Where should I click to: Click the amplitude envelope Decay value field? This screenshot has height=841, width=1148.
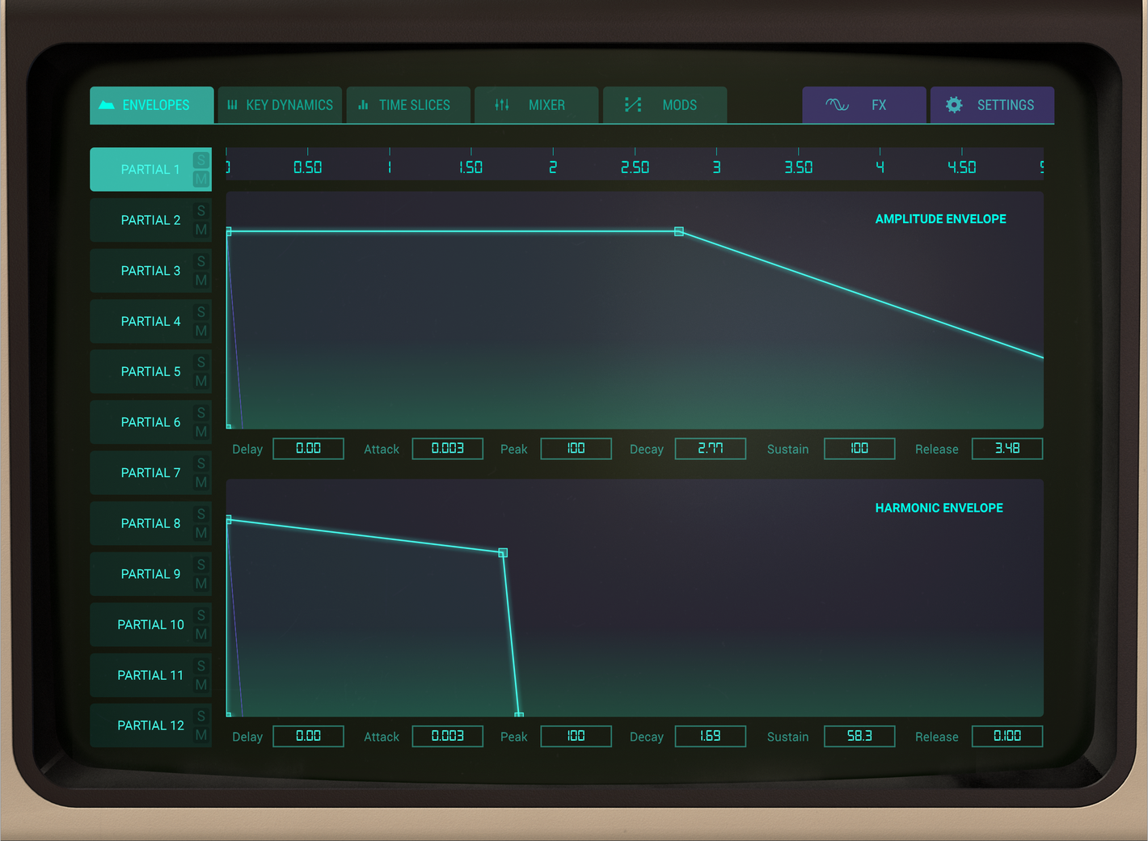(x=710, y=448)
